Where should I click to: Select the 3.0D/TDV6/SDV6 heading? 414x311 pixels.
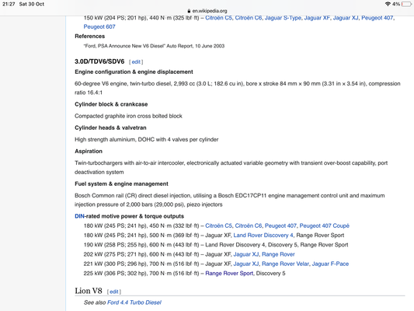tap(99, 61)
